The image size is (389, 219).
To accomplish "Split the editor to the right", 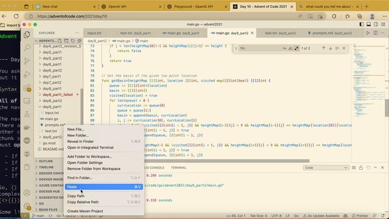I will (376, 33).
